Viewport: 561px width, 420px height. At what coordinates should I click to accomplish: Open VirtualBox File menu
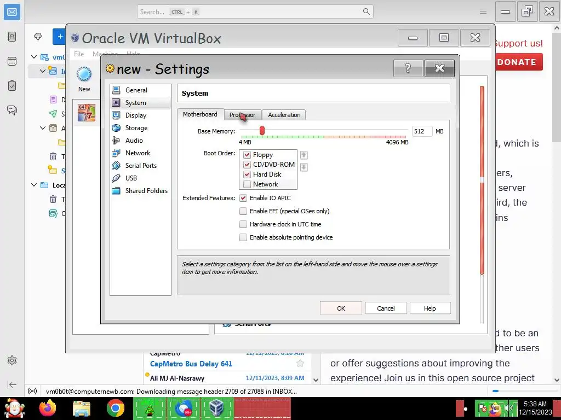point(79,54)
